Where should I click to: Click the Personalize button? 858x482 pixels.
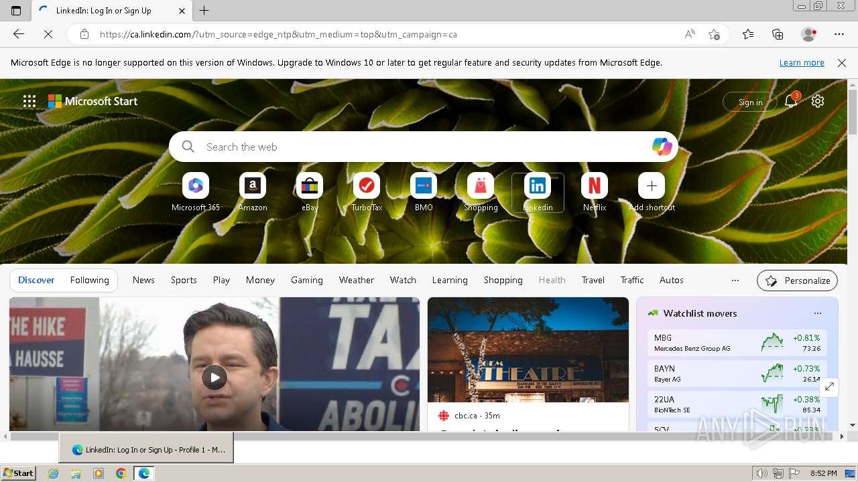[x=798, y=280]
